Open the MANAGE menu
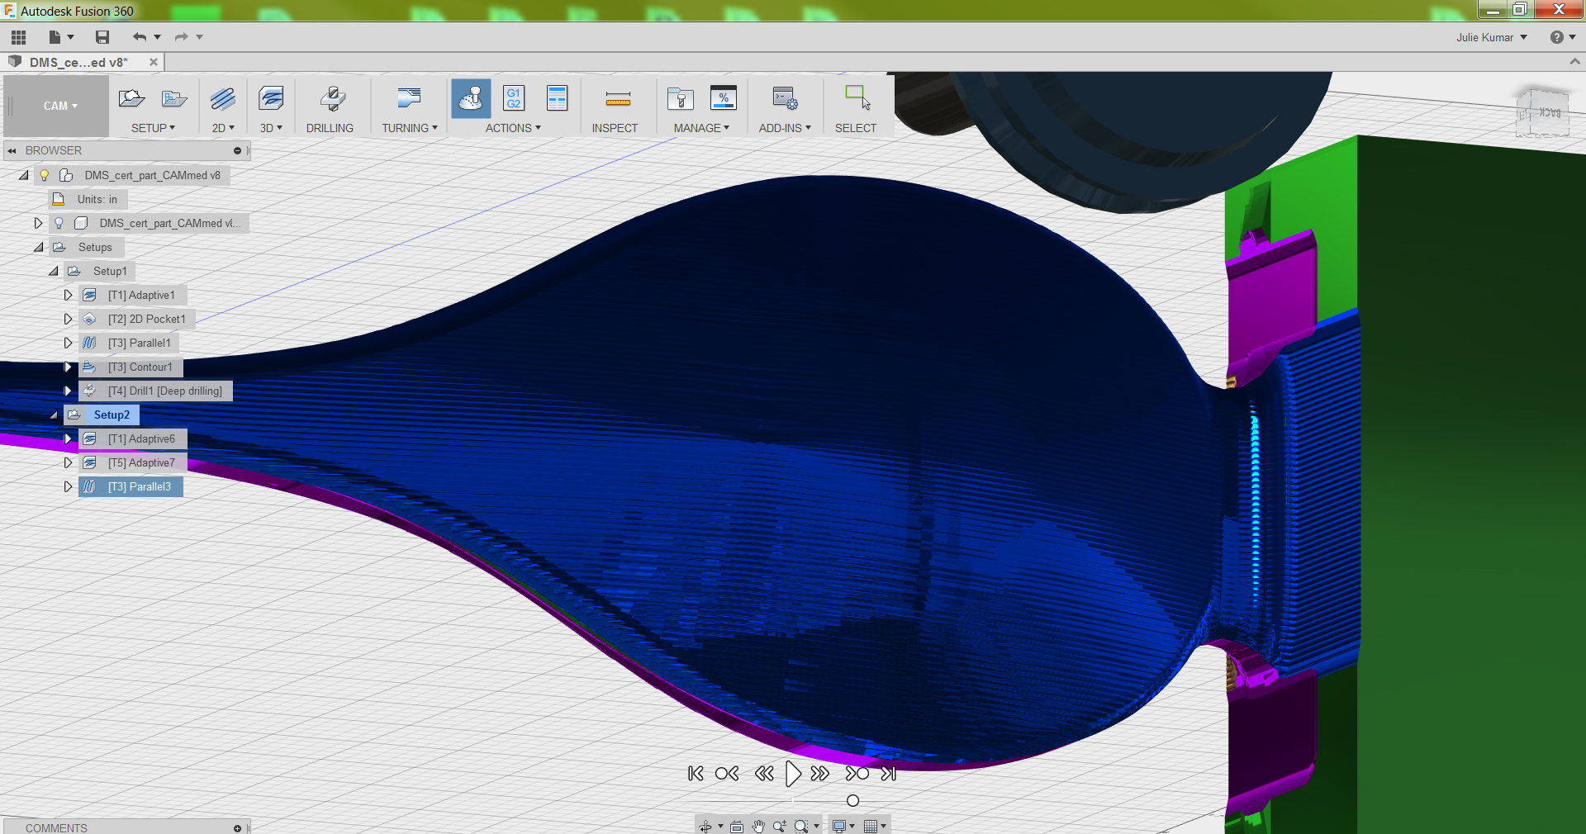Viewport: 1586px width, 834px height. click(701, 128)
